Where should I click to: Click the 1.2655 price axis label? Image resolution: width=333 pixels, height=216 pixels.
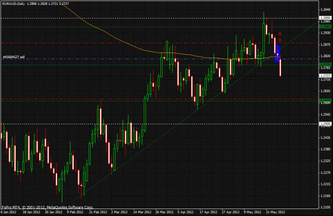click(x=326, y=91)
